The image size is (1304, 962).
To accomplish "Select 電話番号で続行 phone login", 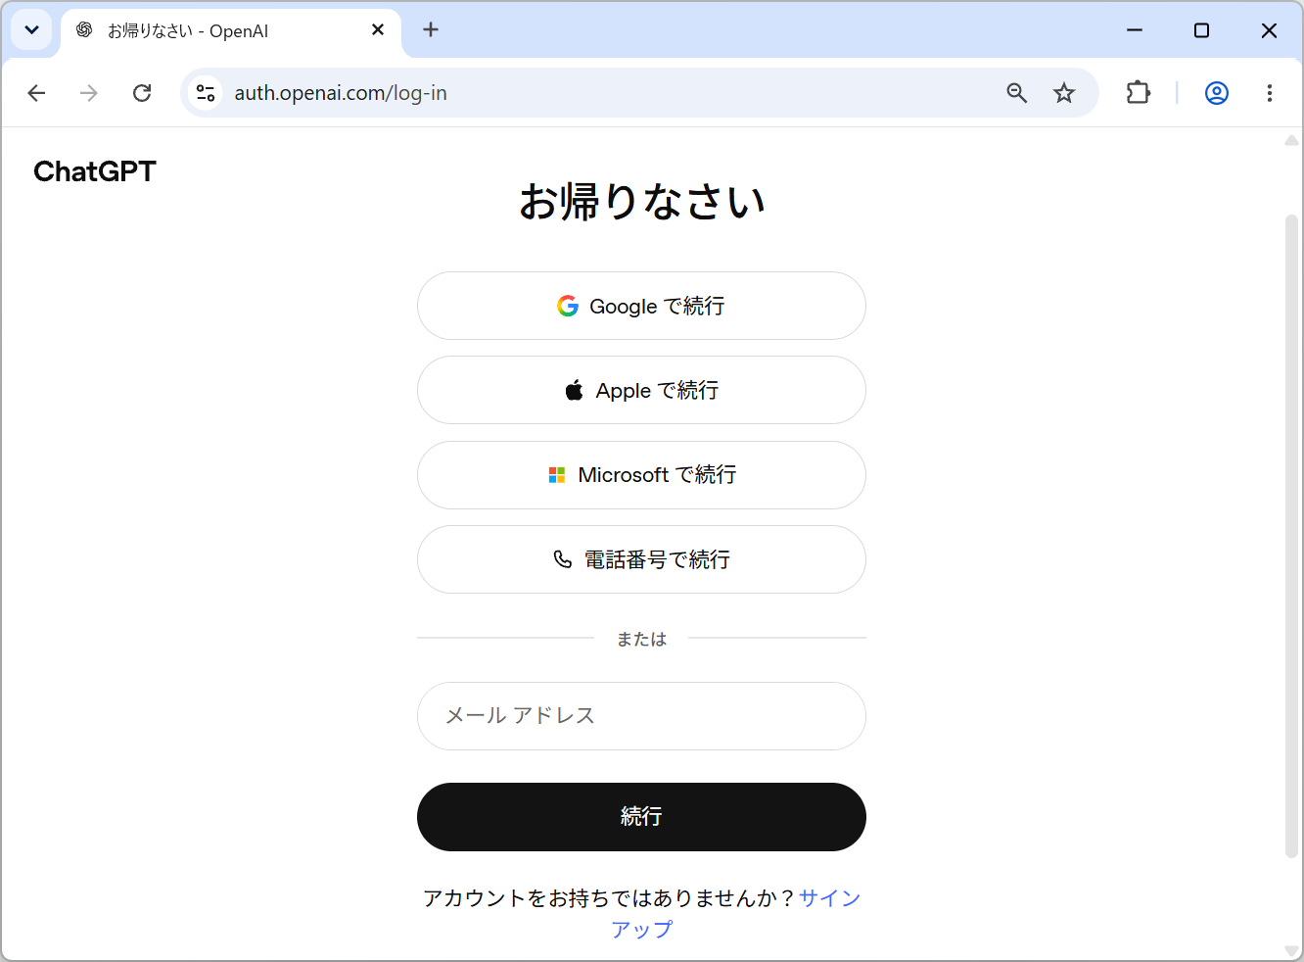I will 641,559.
